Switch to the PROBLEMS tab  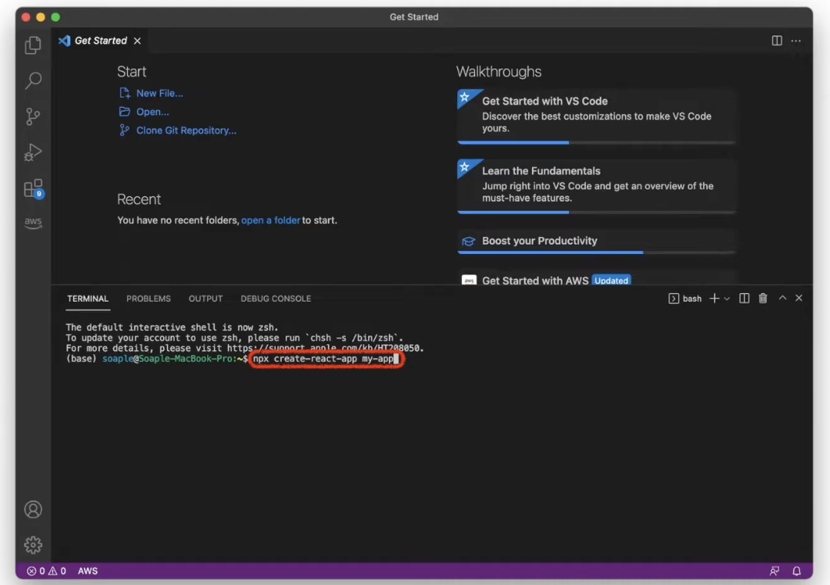point(148,299)
